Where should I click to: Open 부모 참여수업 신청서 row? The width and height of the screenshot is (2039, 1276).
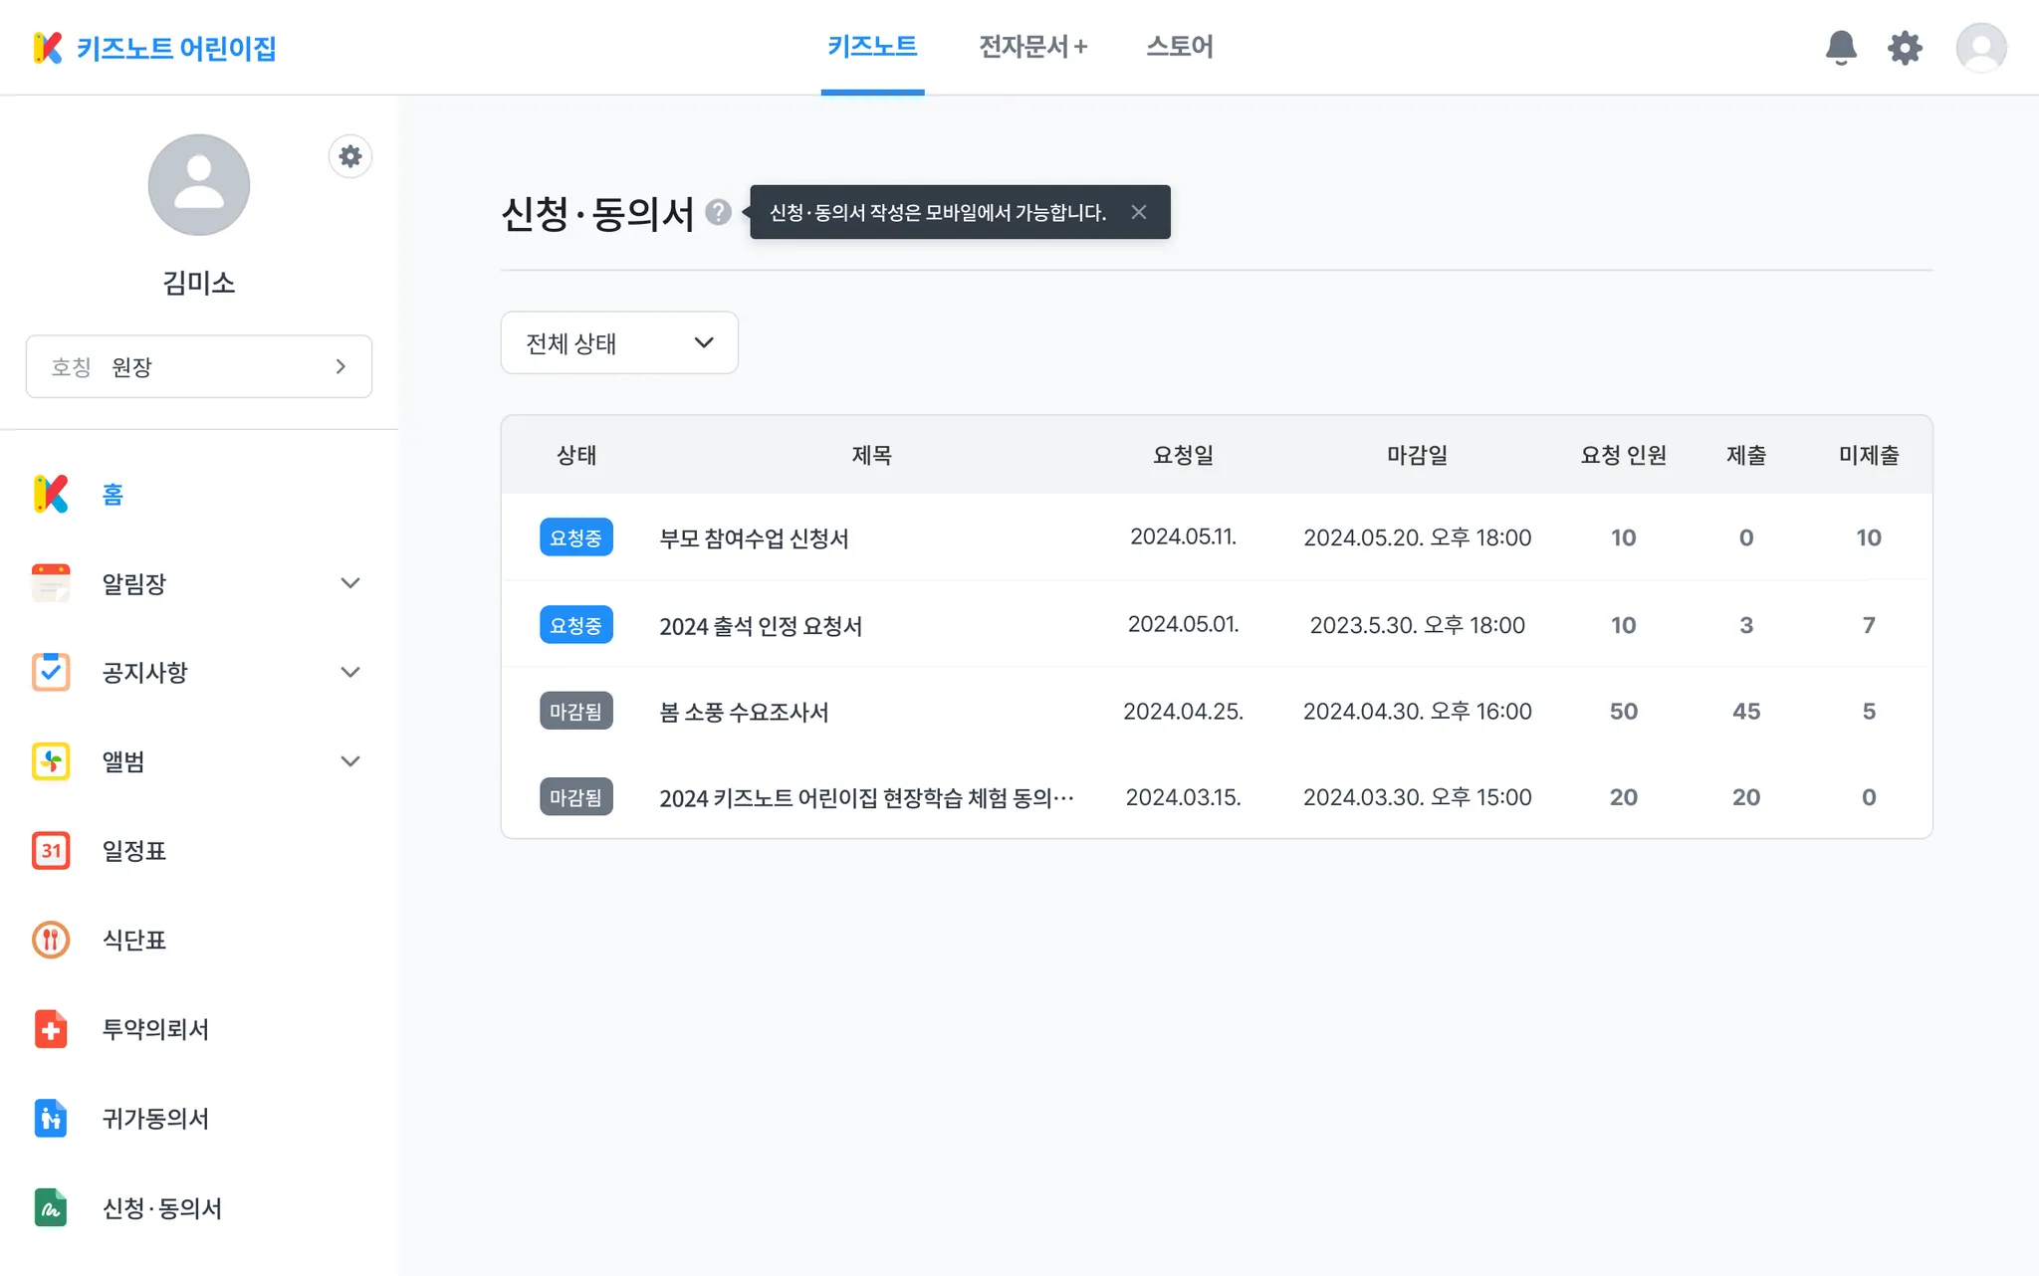[754, 538]
